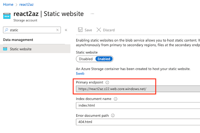
Task: Click the Index document name field
Action: [x=137, y=106]
